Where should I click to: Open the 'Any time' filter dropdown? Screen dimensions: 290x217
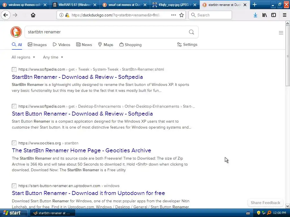tap(53, 57)
